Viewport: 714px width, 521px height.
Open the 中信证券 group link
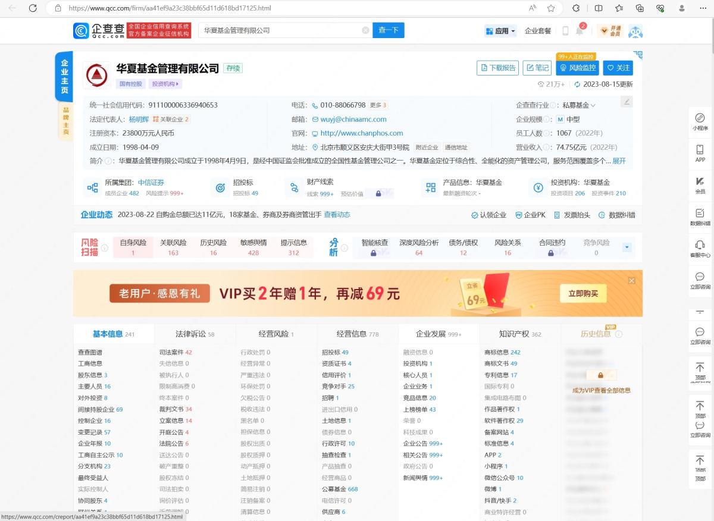coord(151,182)
